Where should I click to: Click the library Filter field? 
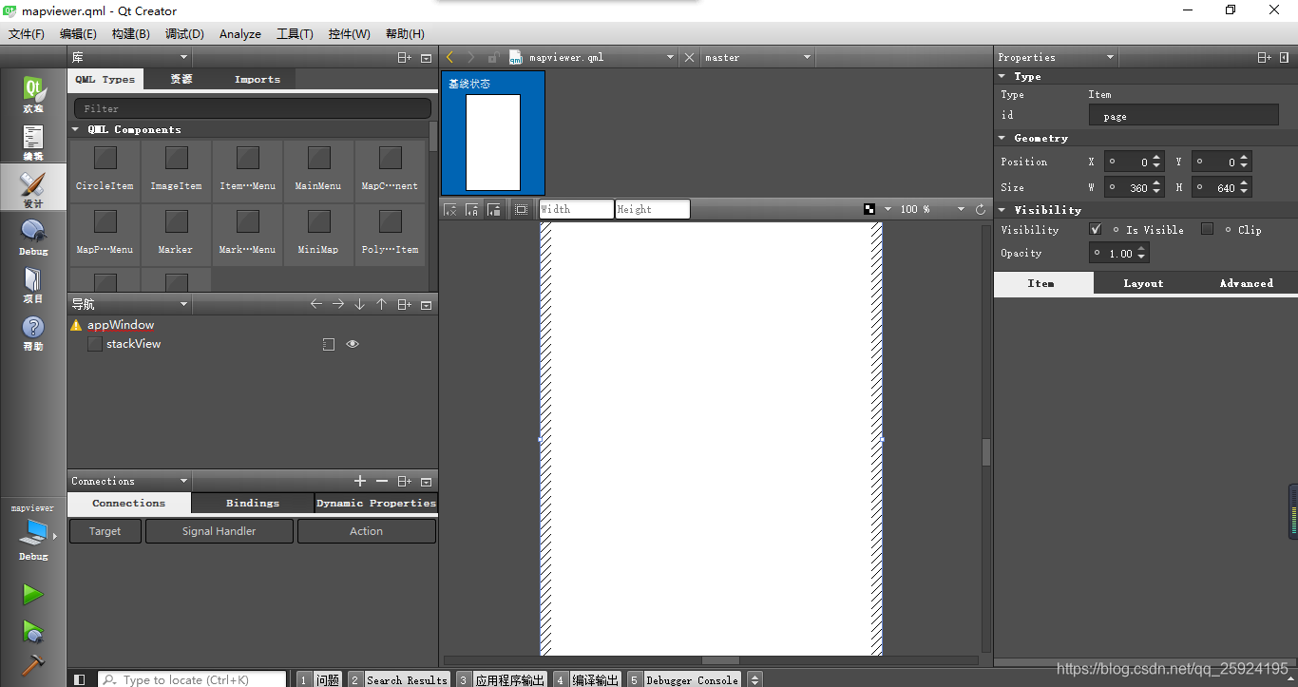coord(252,108)
